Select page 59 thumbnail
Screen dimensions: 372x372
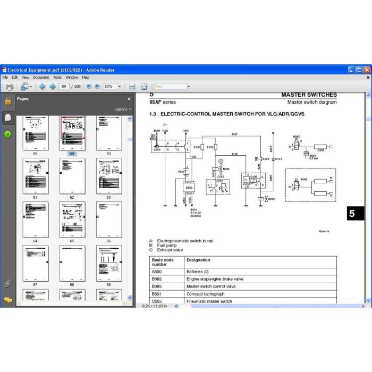point(72,133)
